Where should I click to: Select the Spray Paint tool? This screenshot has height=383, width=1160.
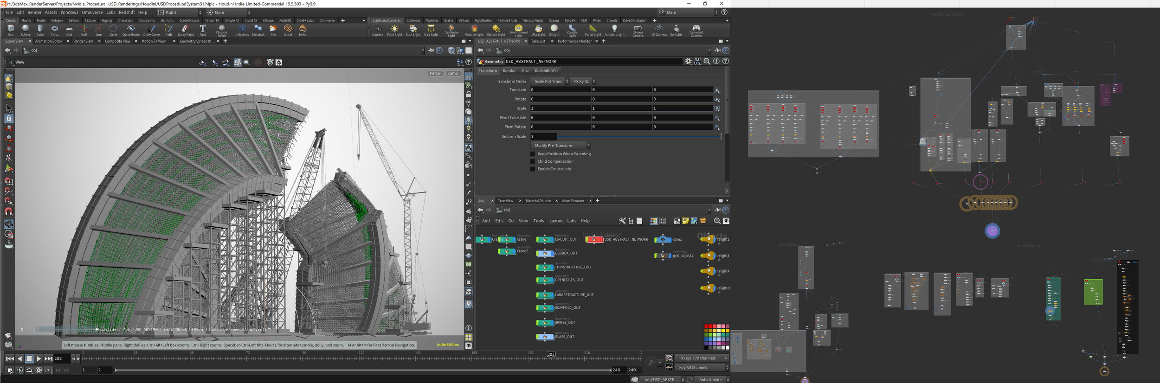(186, 31)
